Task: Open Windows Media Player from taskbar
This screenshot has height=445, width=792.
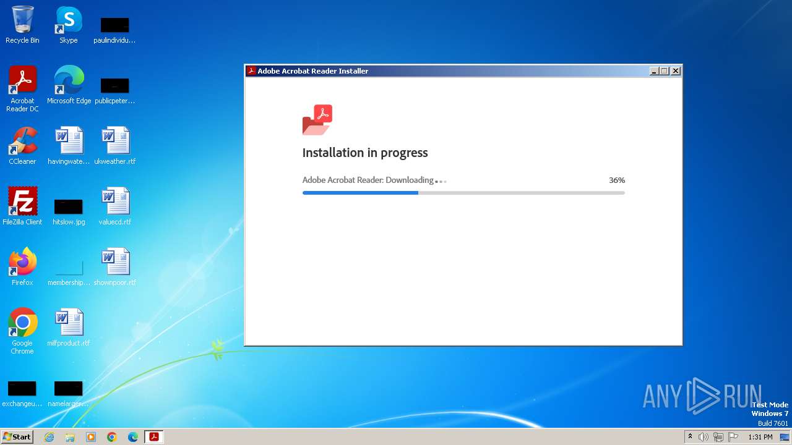Action: (x=91, y=437)
